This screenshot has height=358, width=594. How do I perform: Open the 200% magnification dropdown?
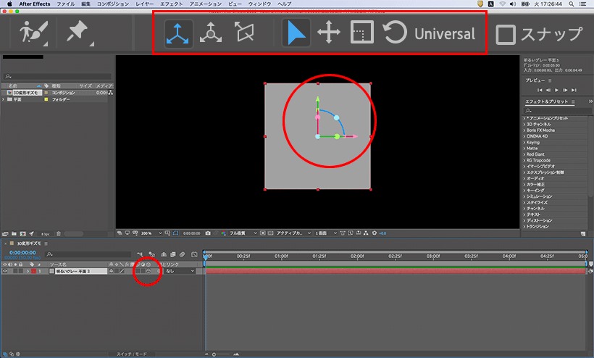[151, 233]
